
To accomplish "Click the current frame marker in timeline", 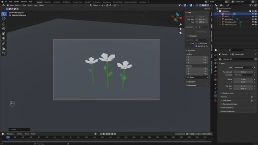I will pos(8,137).
